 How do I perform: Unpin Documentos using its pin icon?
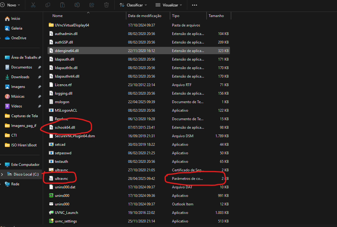39,67
